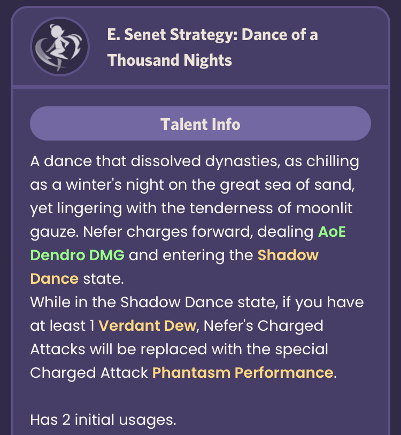Open the 'Phantasm Performance' highlighted term
This screenshot has width=401, height=435.
click(243, 372)
